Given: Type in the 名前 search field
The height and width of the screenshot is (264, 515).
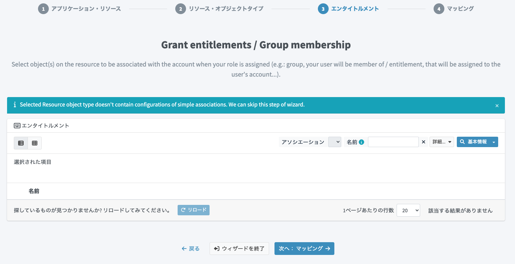Looking at the screenshot, I should (393, 142).
